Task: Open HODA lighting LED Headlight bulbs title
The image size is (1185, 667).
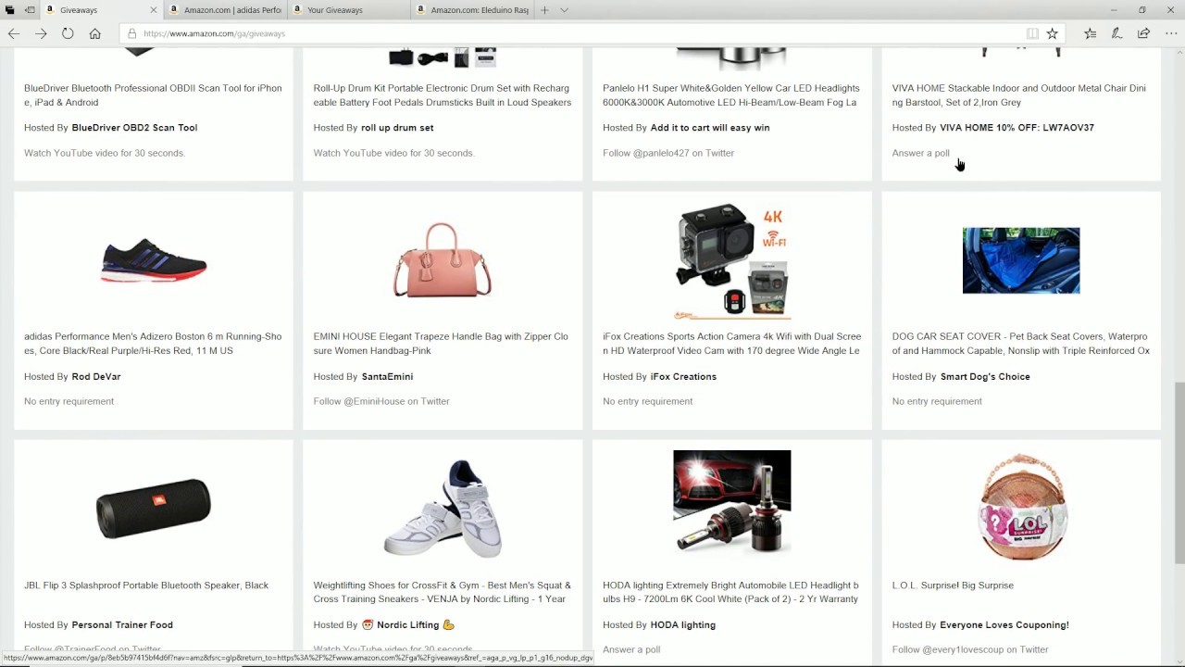Action: pyautogui.click(x=731, y=592)
